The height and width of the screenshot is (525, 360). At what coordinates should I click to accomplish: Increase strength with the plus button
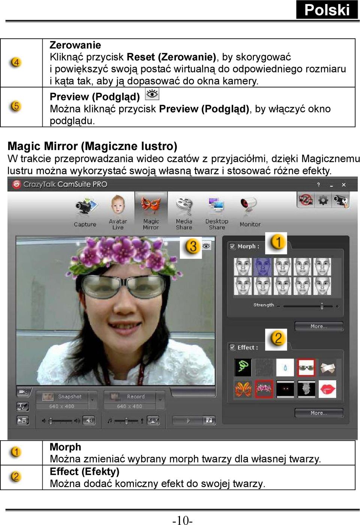pyautogui.click(x=337, y=306)
